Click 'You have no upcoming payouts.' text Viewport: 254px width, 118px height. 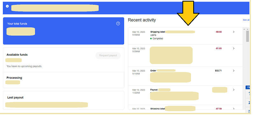(x=24, y=66)
